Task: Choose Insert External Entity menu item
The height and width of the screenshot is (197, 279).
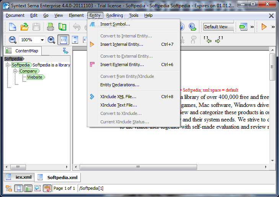Action: click(134, 65)
